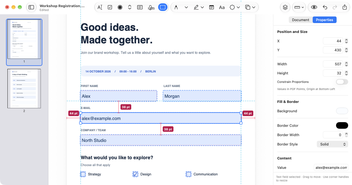Redo the last undone action
Viewport: 352px width, 185px height.
[x=335, y=7]
